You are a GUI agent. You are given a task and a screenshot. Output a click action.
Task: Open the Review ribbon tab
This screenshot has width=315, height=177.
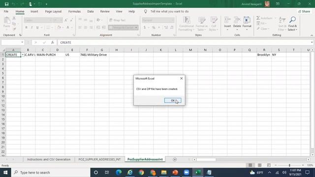click(x=105, y=11)
